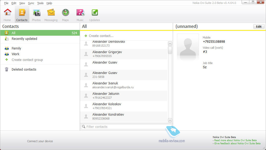Open the View menu

22,3
